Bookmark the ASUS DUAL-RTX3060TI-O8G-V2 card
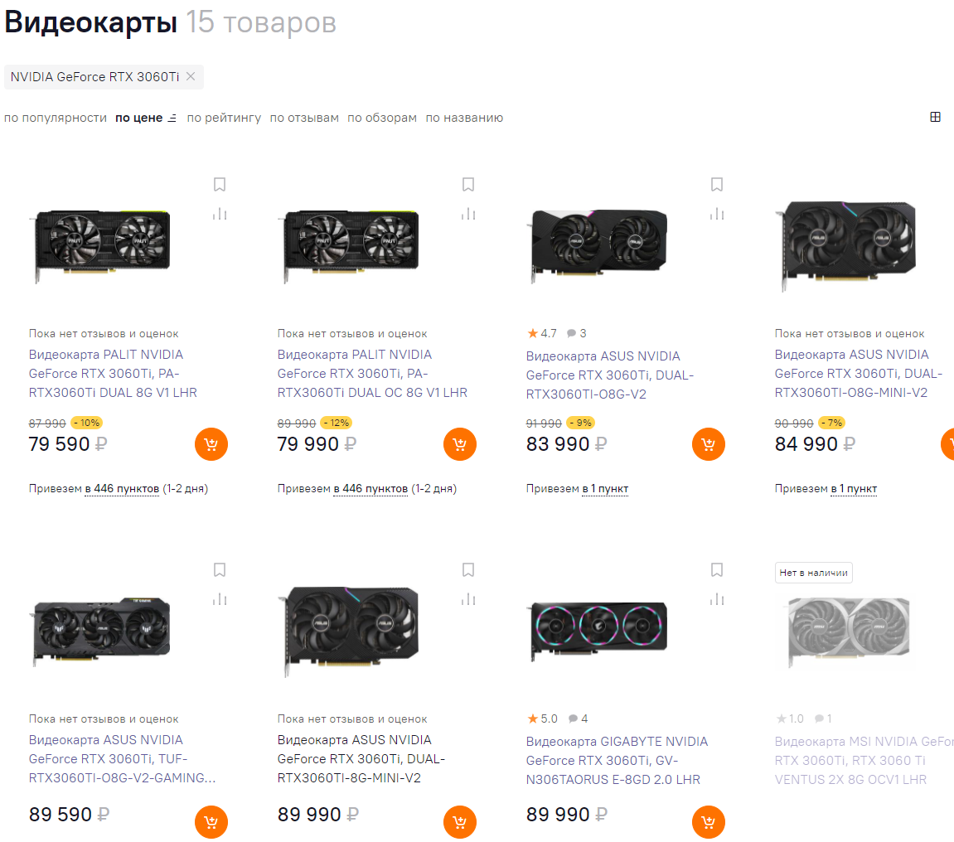Viewport: 954px width, 842px height. pos(717,184)
